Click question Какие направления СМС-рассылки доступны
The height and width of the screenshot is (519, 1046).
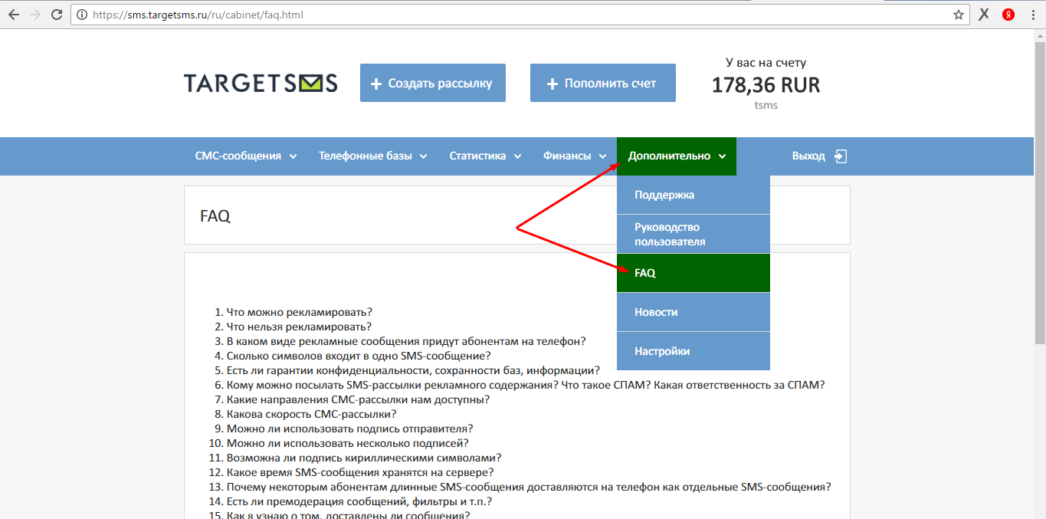(358, 399)
